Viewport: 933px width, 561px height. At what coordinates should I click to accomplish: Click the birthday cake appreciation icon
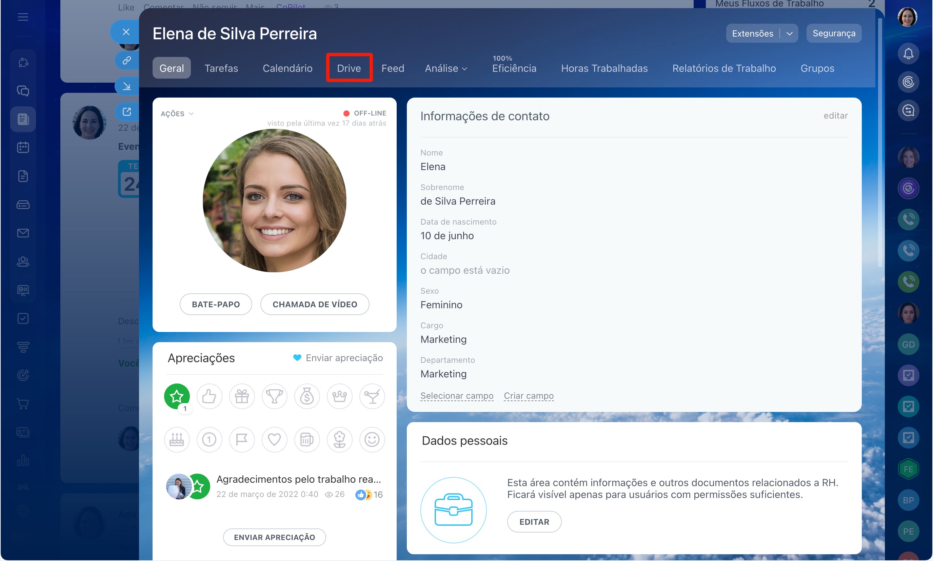177,440
